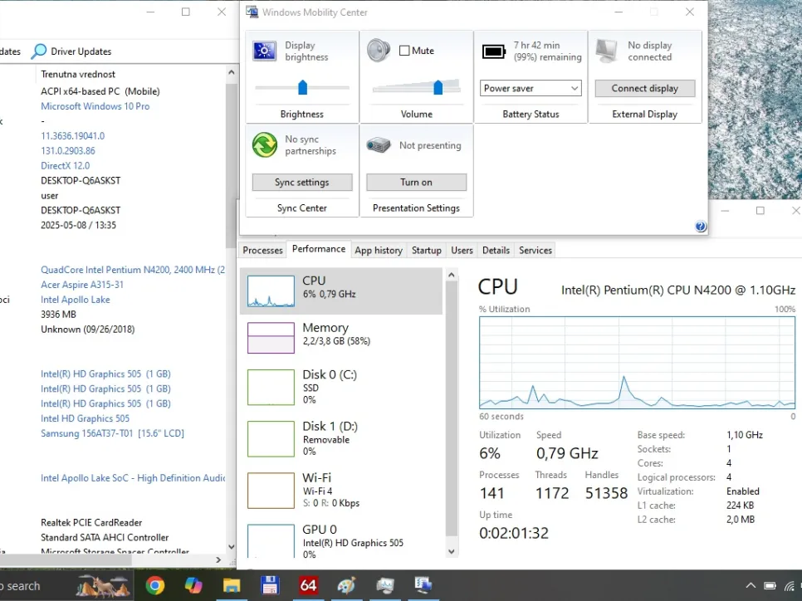Screen dimensions: 802x601
Task: Switch to the Details tab
Action: tap(496, 250)
